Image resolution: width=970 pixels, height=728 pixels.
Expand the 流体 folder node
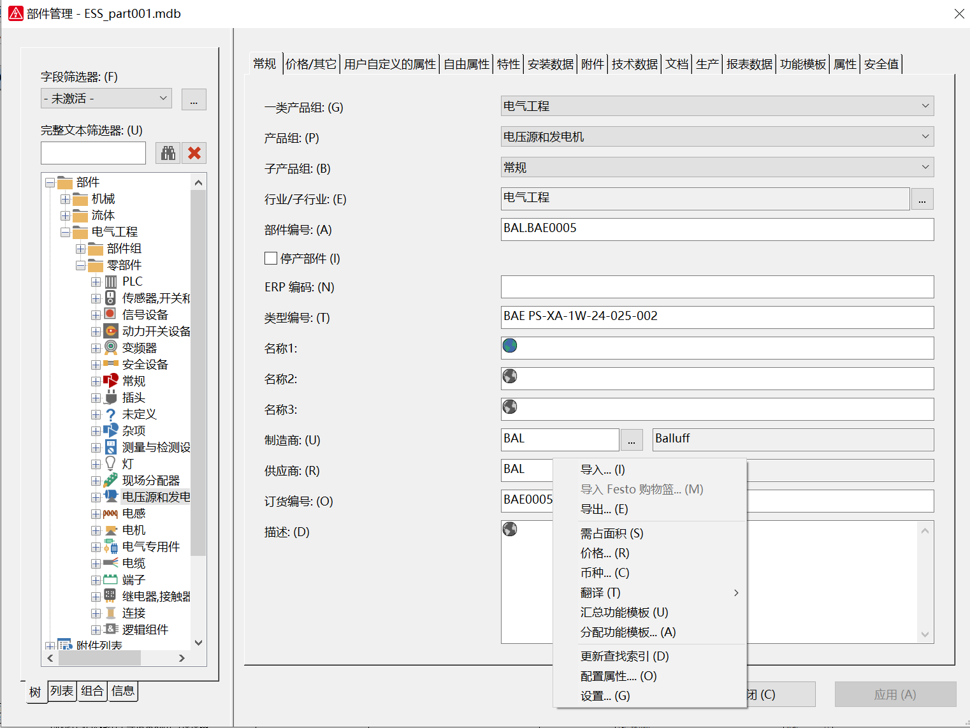(65, 216)
